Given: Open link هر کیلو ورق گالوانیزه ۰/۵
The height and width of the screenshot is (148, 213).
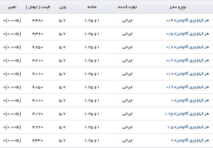Looking at the screenshot, I should [188, 34].
